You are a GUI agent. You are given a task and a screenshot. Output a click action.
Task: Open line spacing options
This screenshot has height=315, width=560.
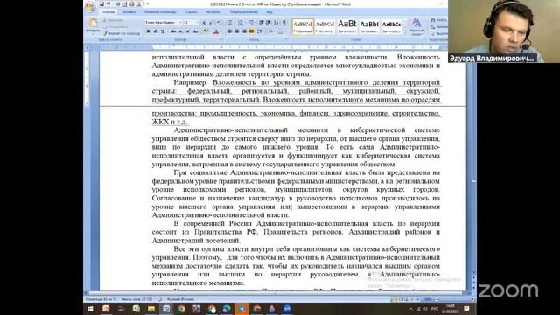tap(261, 31)
